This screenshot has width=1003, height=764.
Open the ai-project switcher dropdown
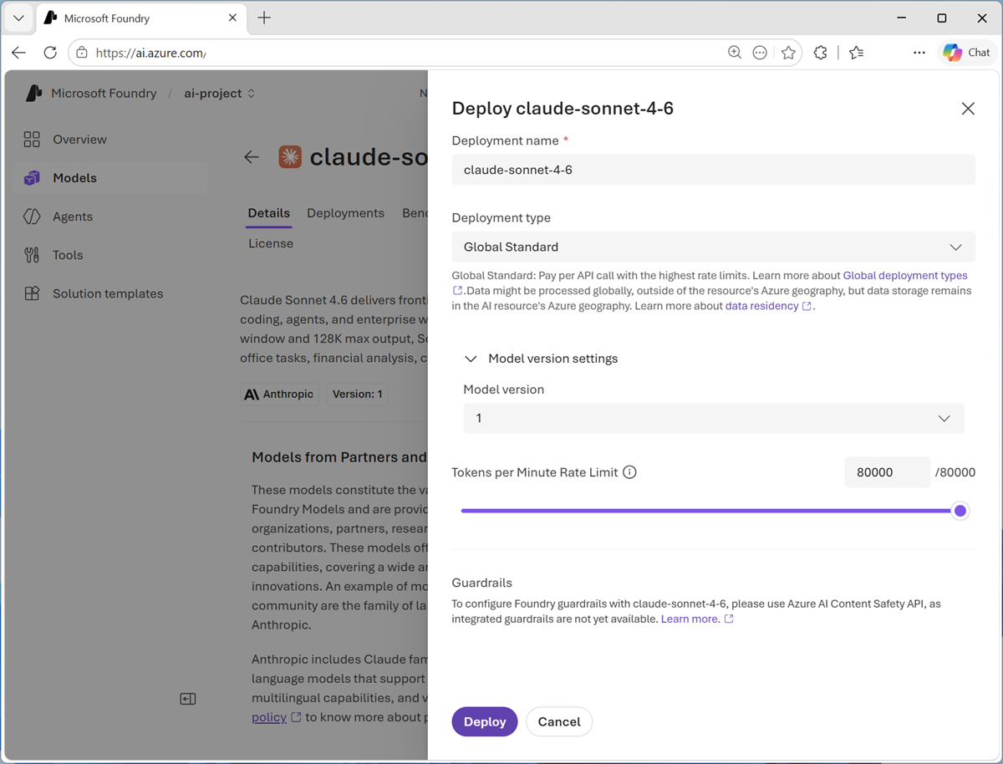tap(220, 94)
